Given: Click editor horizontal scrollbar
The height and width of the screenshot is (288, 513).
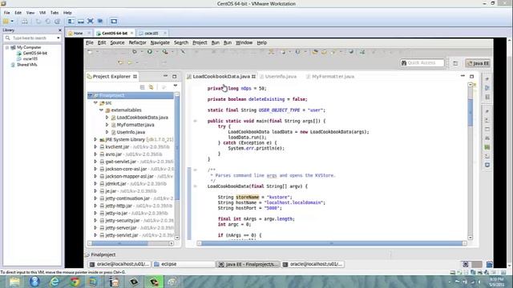Looking at the screenshot, I should click(332, 243).
